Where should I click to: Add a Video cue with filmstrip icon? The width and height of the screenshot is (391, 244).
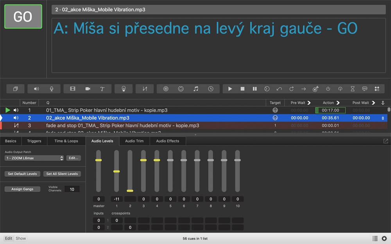(73, 89)
